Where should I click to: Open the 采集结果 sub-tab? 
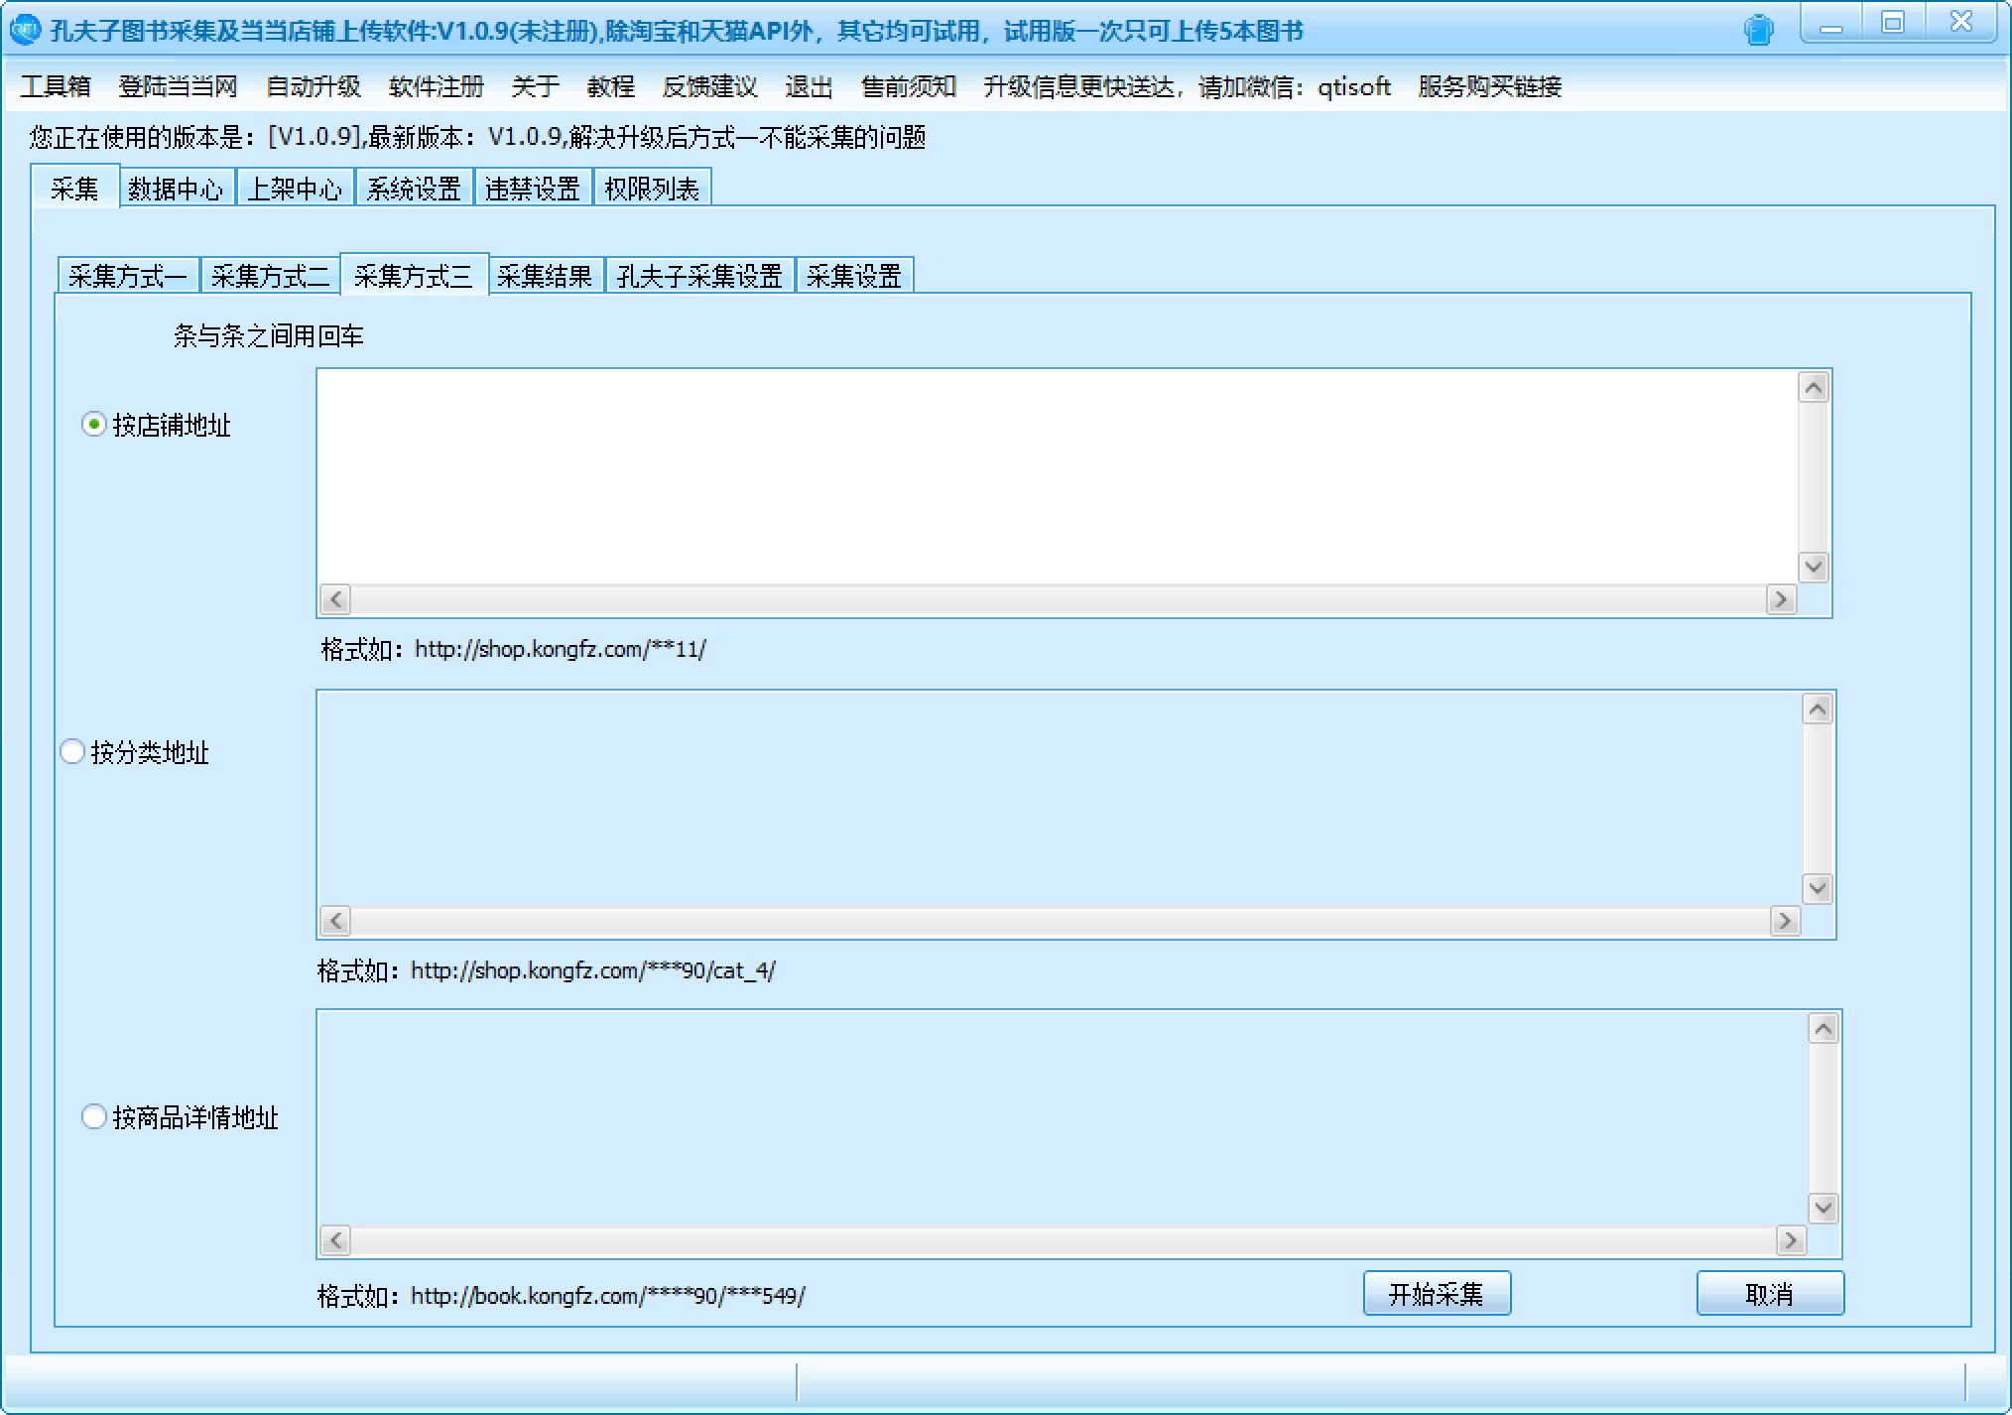pos(545,276)
